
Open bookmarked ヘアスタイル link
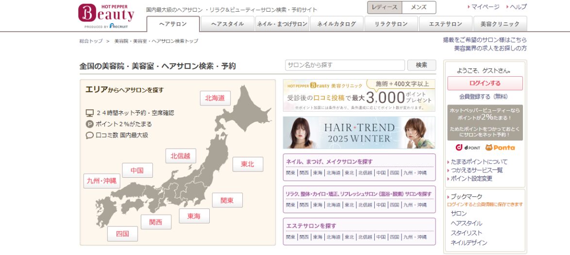[467, 223]
